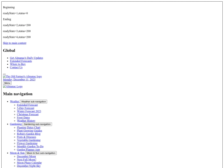Click the Main navigation heading

click(18, 94)
